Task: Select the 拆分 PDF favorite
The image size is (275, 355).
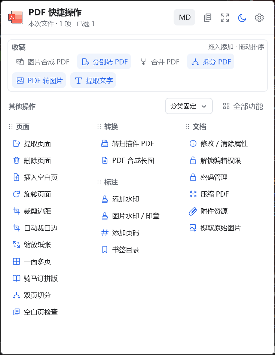Action: click(x=211, y=61)
